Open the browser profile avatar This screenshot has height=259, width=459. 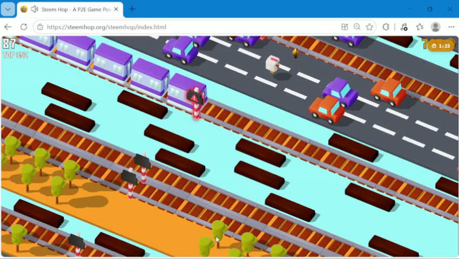pyautogui.click(x=436, y=27)
